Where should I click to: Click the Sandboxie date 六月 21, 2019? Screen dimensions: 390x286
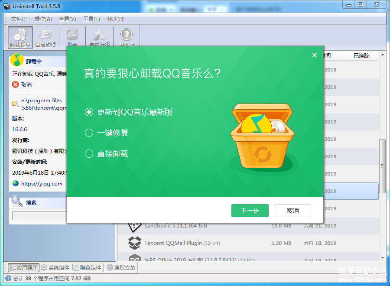tap(320, 226)
